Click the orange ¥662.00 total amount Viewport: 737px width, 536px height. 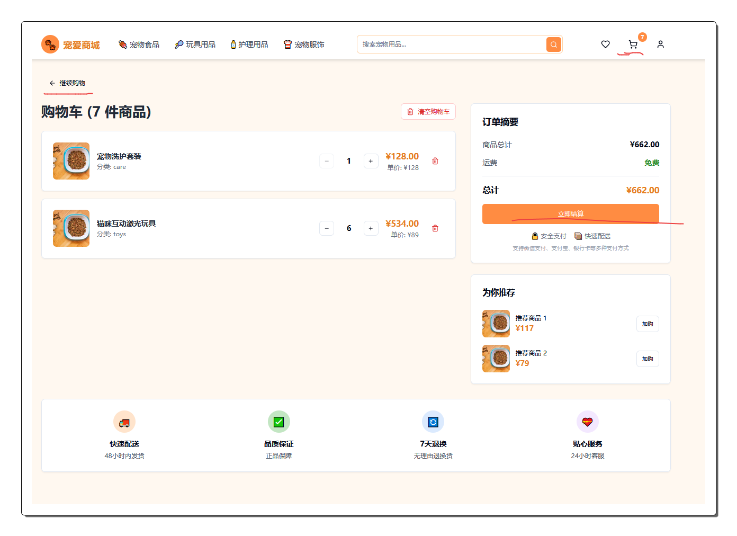pyautogui.click(x=643, y=190)
